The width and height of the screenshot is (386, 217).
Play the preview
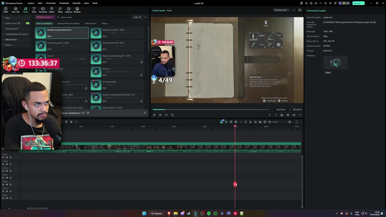[166, 115]
